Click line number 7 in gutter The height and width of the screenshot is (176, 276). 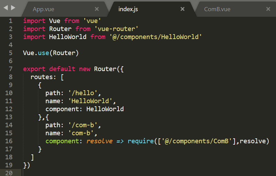(10, 69)
